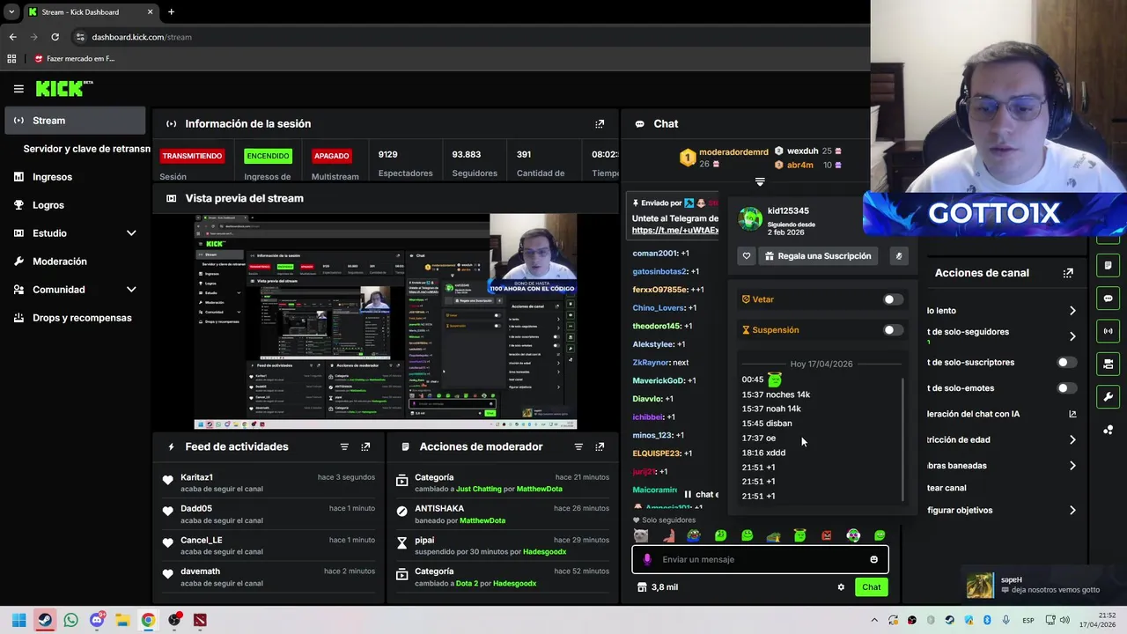Open WhatsApp from the taskbar
The height and width of the screenshot is (634, 1127).
[70, 620]
